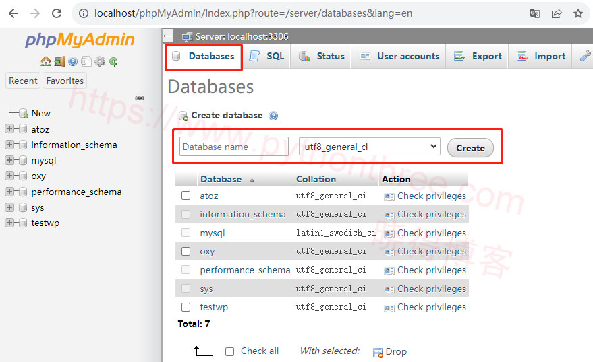The height and width of the screenshot is (362, 593).
Task: Click mysql database icon in sidebar
Action: [x=23, y=160]
